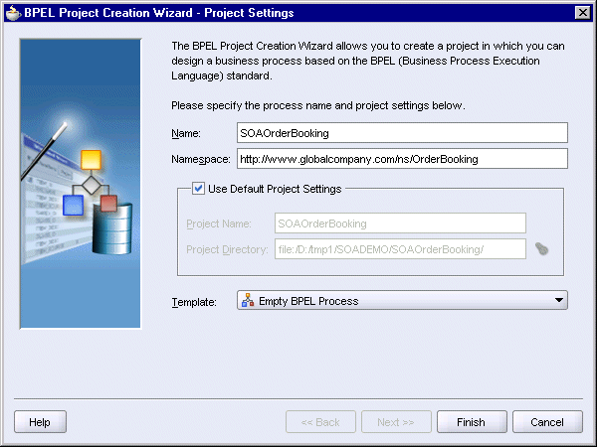Click the disabled Next button
Viewport: 597px width, 447px height.
click(396, 422)
